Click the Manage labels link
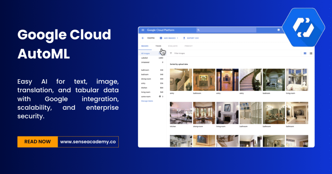The height and width of the screenshot is (174, 332). pos(147,101)
